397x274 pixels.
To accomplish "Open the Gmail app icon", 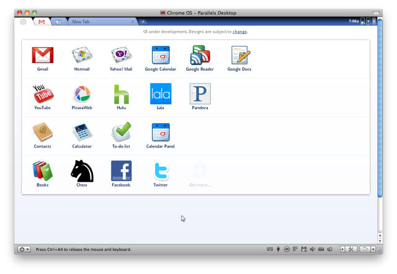I will point(43,55).
